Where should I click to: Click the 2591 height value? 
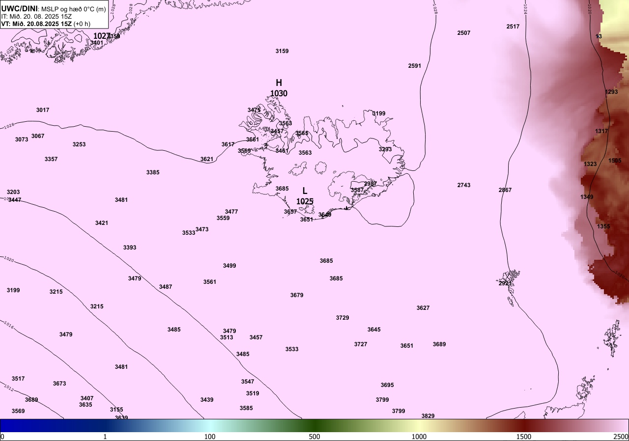coord(415,66)
